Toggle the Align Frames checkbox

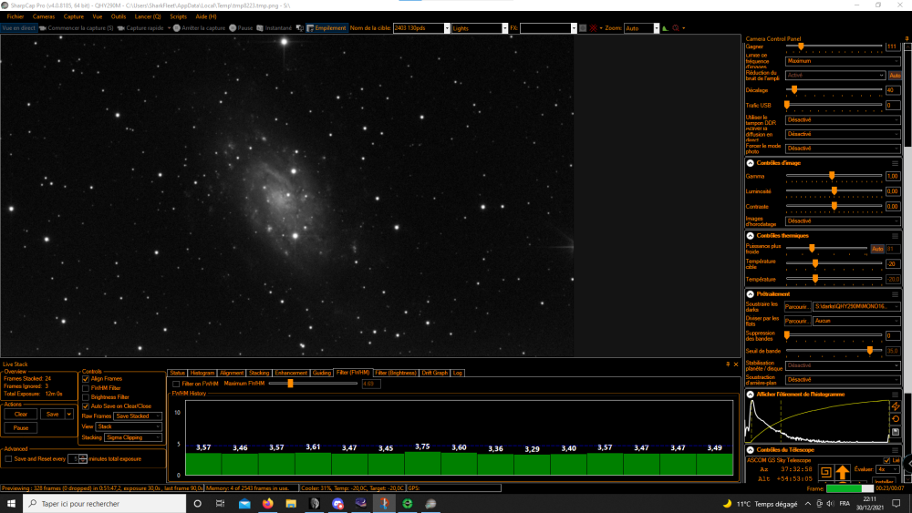(86, 379)
